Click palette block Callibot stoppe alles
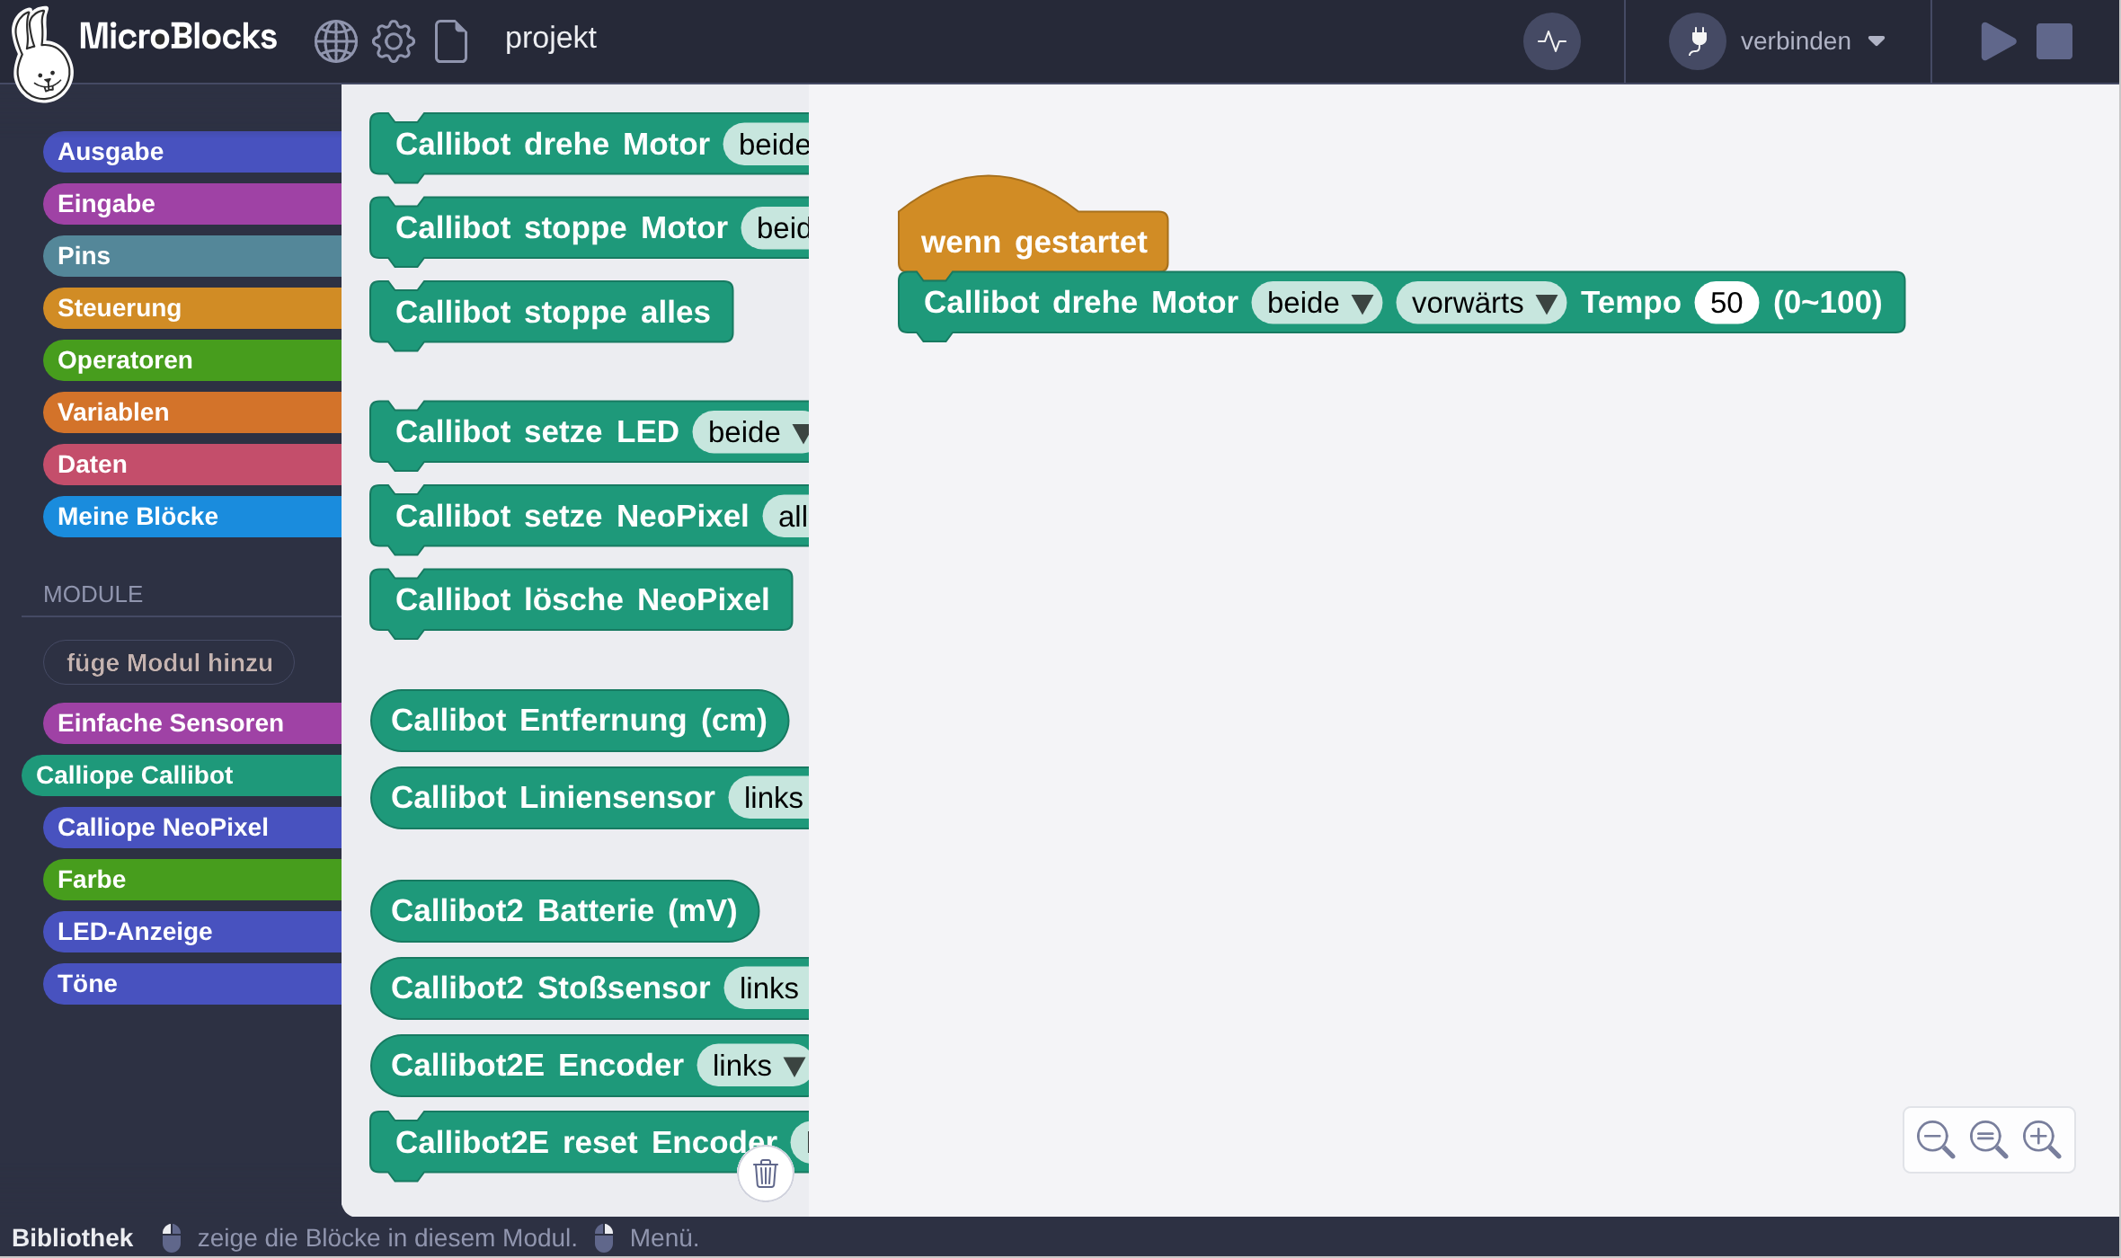 552,312
